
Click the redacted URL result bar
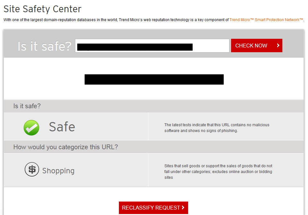pyautogui.click(x=154, y=79)
